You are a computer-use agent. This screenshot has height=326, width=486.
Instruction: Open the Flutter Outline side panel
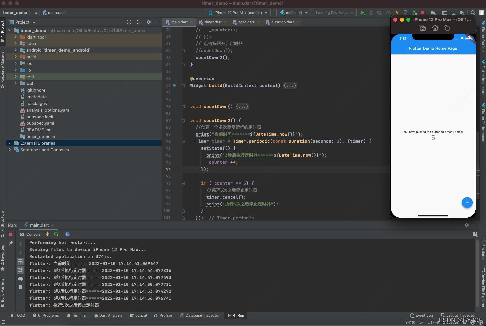[483, 37]
